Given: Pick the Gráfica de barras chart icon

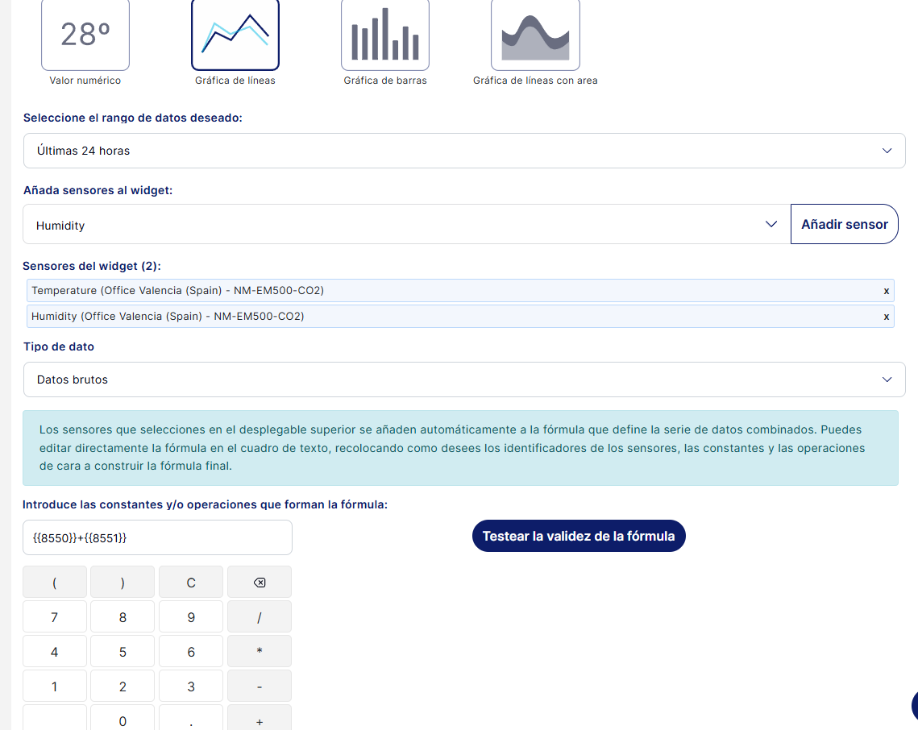Looking at the screenshot, I should pyautogui.click(x=385, y=35).
